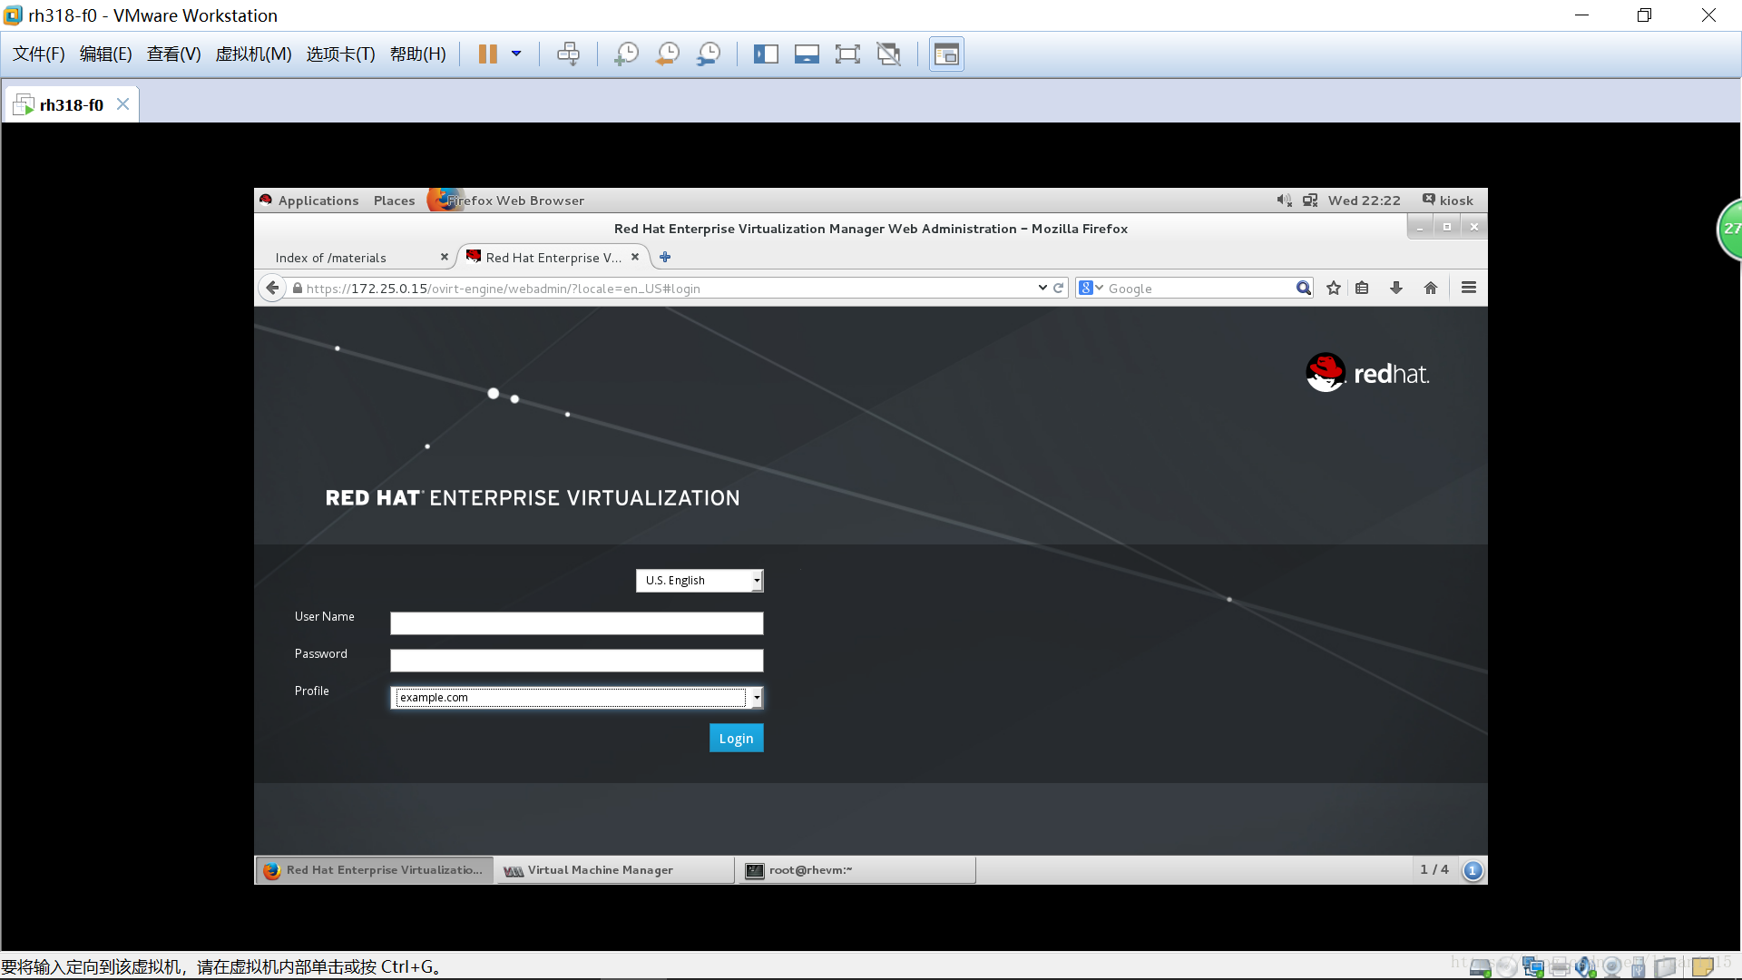Open the snapshot manager
Viewport: 1742px width, 980px height.
[709, 54]
